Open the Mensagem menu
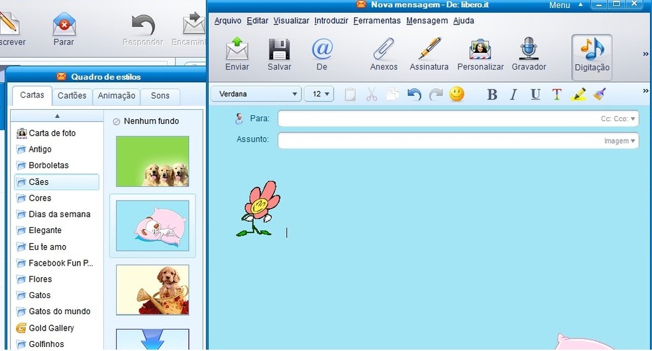The height and width of the screenshot is (351, 652). pyautogui.click(x=427, y=21)
